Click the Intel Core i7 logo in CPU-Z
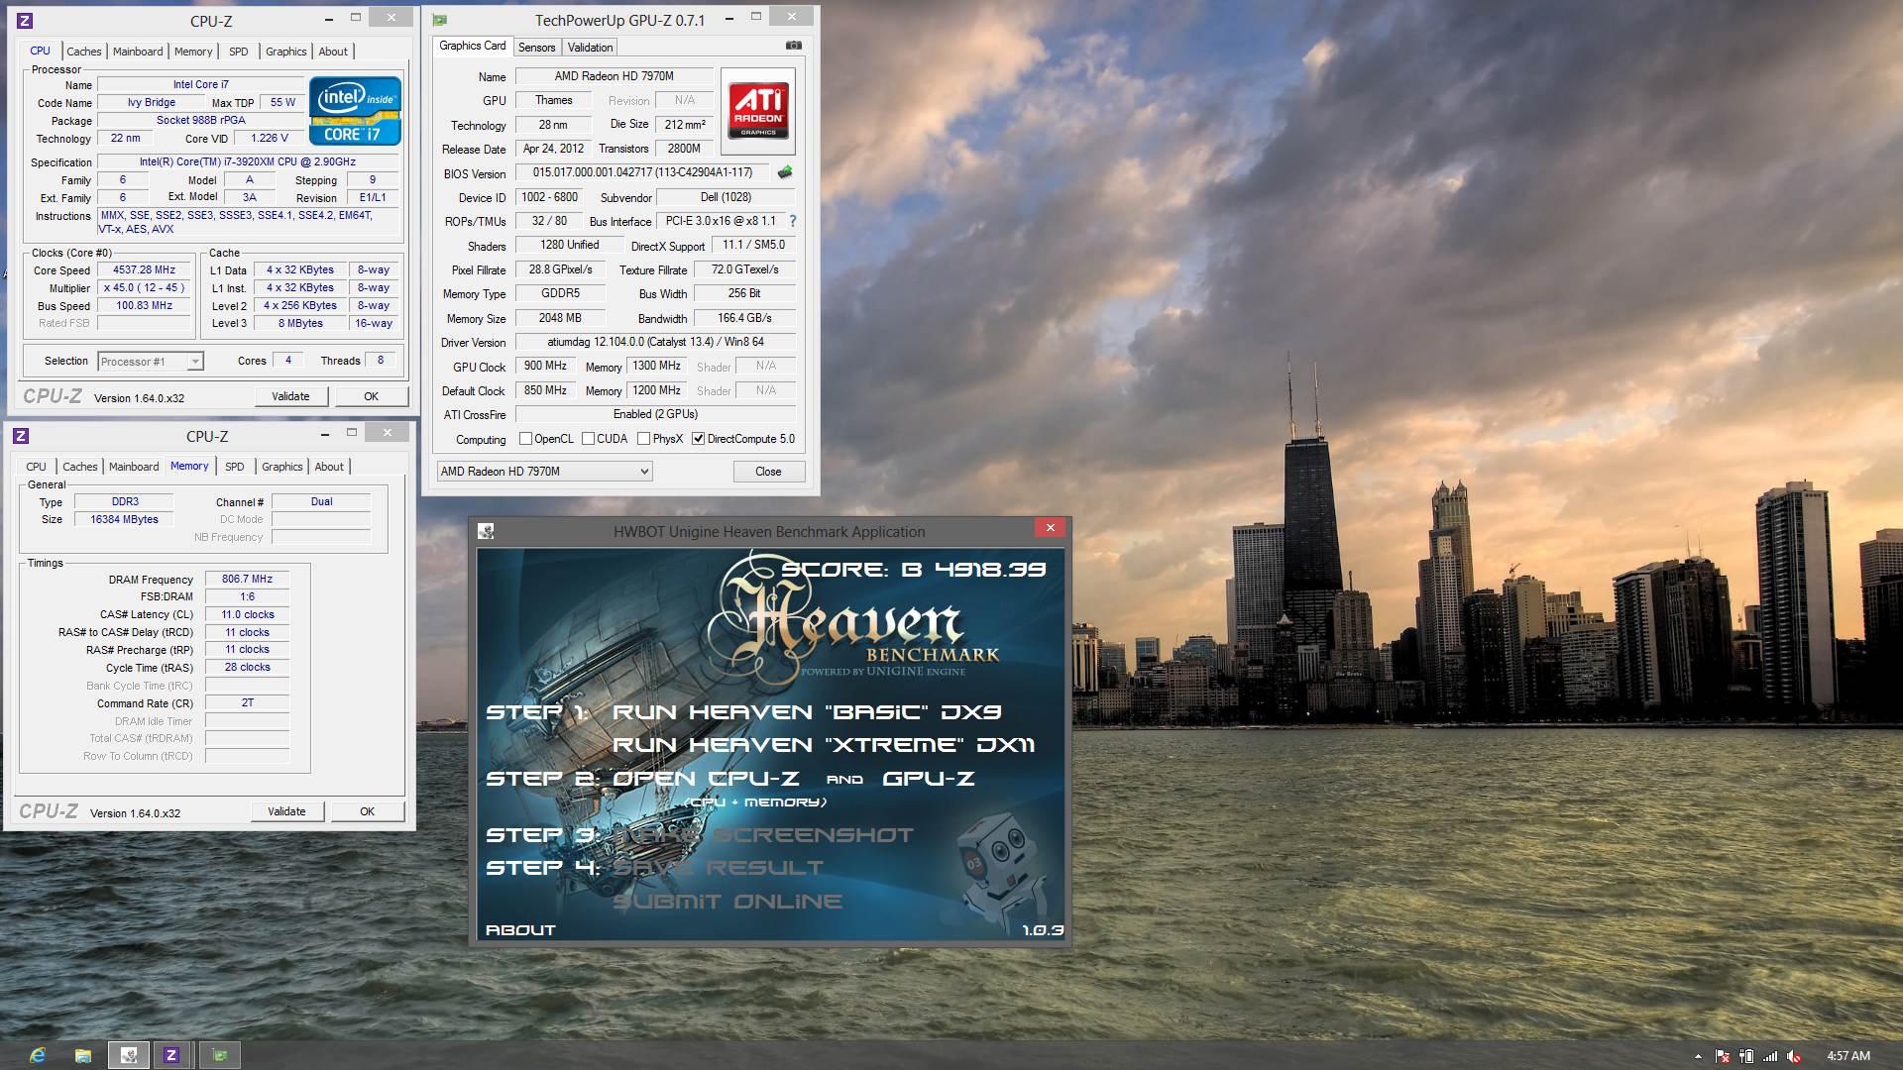The image size is (1903, 1070). click(355, 111)
